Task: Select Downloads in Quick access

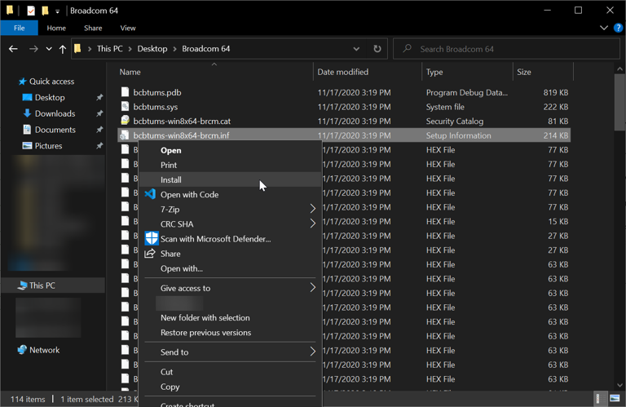Action: point(55,113)
